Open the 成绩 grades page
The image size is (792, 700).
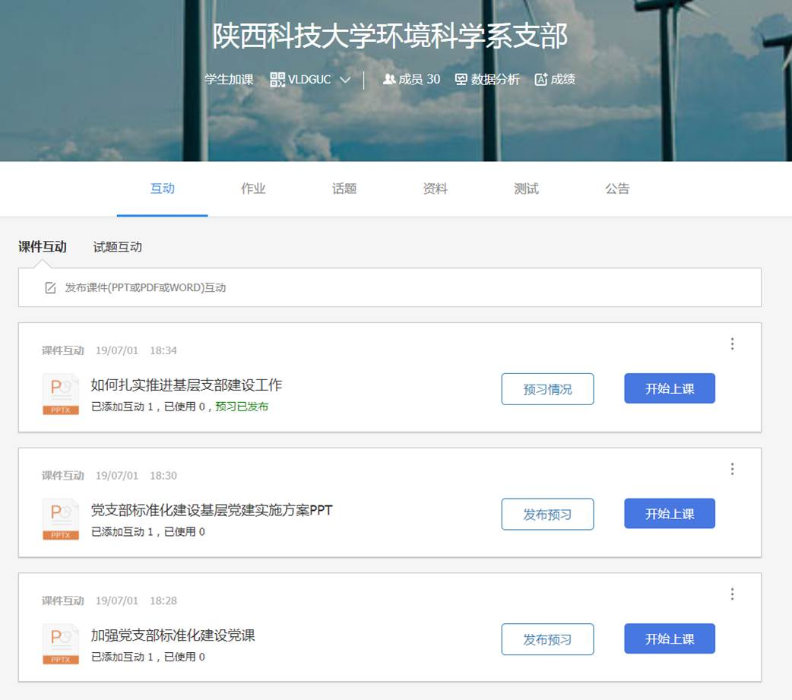(x=555, y=79)
